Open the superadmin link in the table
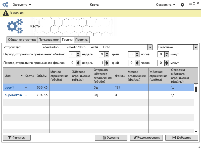This screenshot has height=150, width=201. [13, 95]
